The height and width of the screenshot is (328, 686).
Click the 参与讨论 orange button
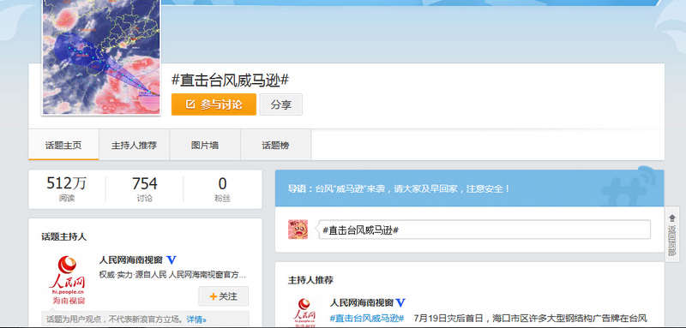(x=214, y=104)
